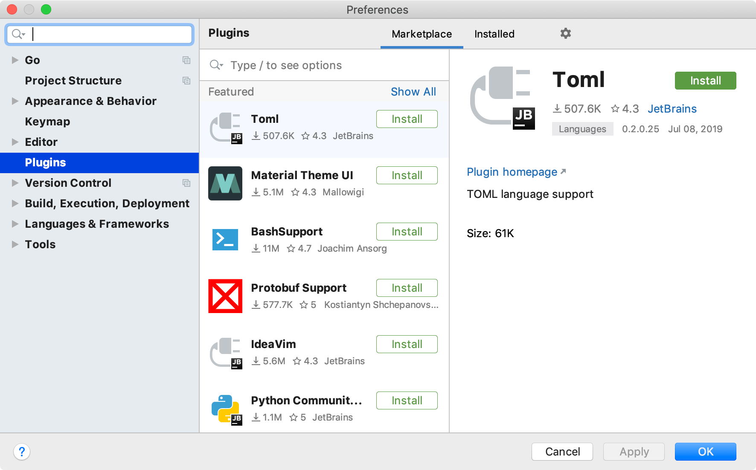Open the help question mark button

coord(22,451)
